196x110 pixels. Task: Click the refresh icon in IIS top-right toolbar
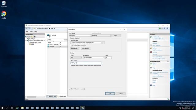(164, 28)
